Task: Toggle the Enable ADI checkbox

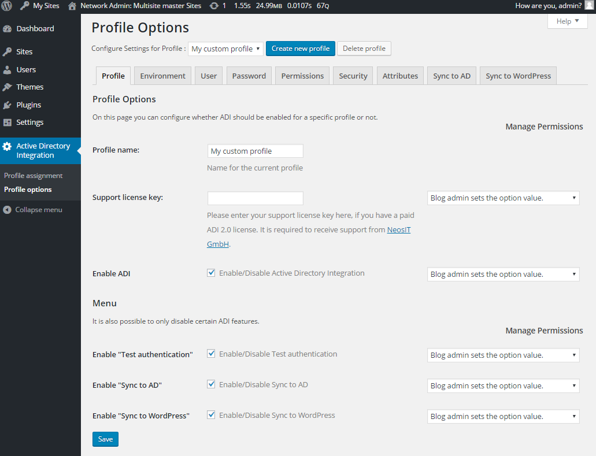Action: point(211,273)
